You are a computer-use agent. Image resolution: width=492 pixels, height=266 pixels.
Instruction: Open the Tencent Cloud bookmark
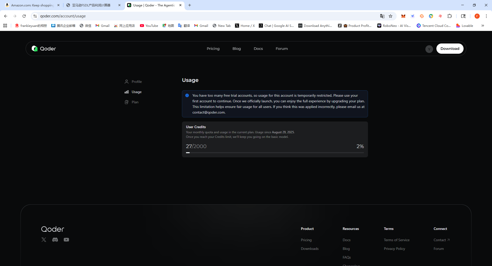(434, 26)
